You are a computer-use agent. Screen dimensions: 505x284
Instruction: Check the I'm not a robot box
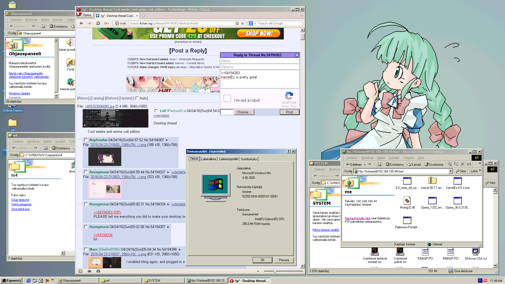(227, 98)
